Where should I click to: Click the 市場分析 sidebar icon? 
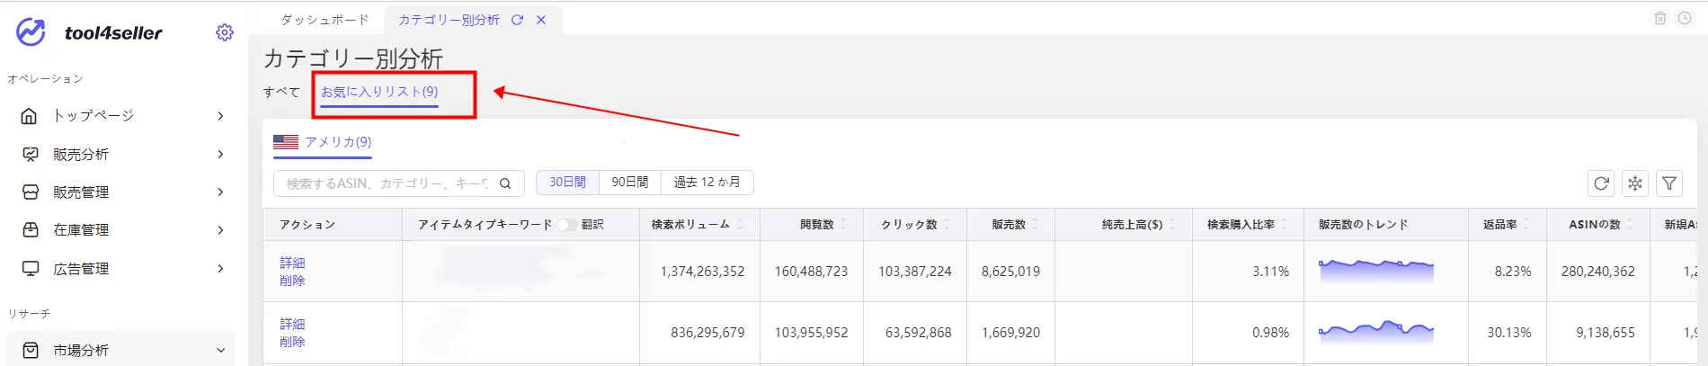(30, 351)
